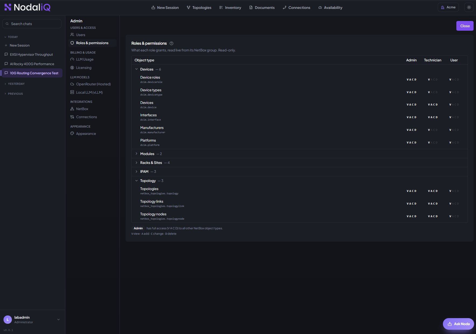Screen dimensions: 476x334
Task: Click the chat icon for 10G Routing Convergence Test
Action: pos(6,73)
